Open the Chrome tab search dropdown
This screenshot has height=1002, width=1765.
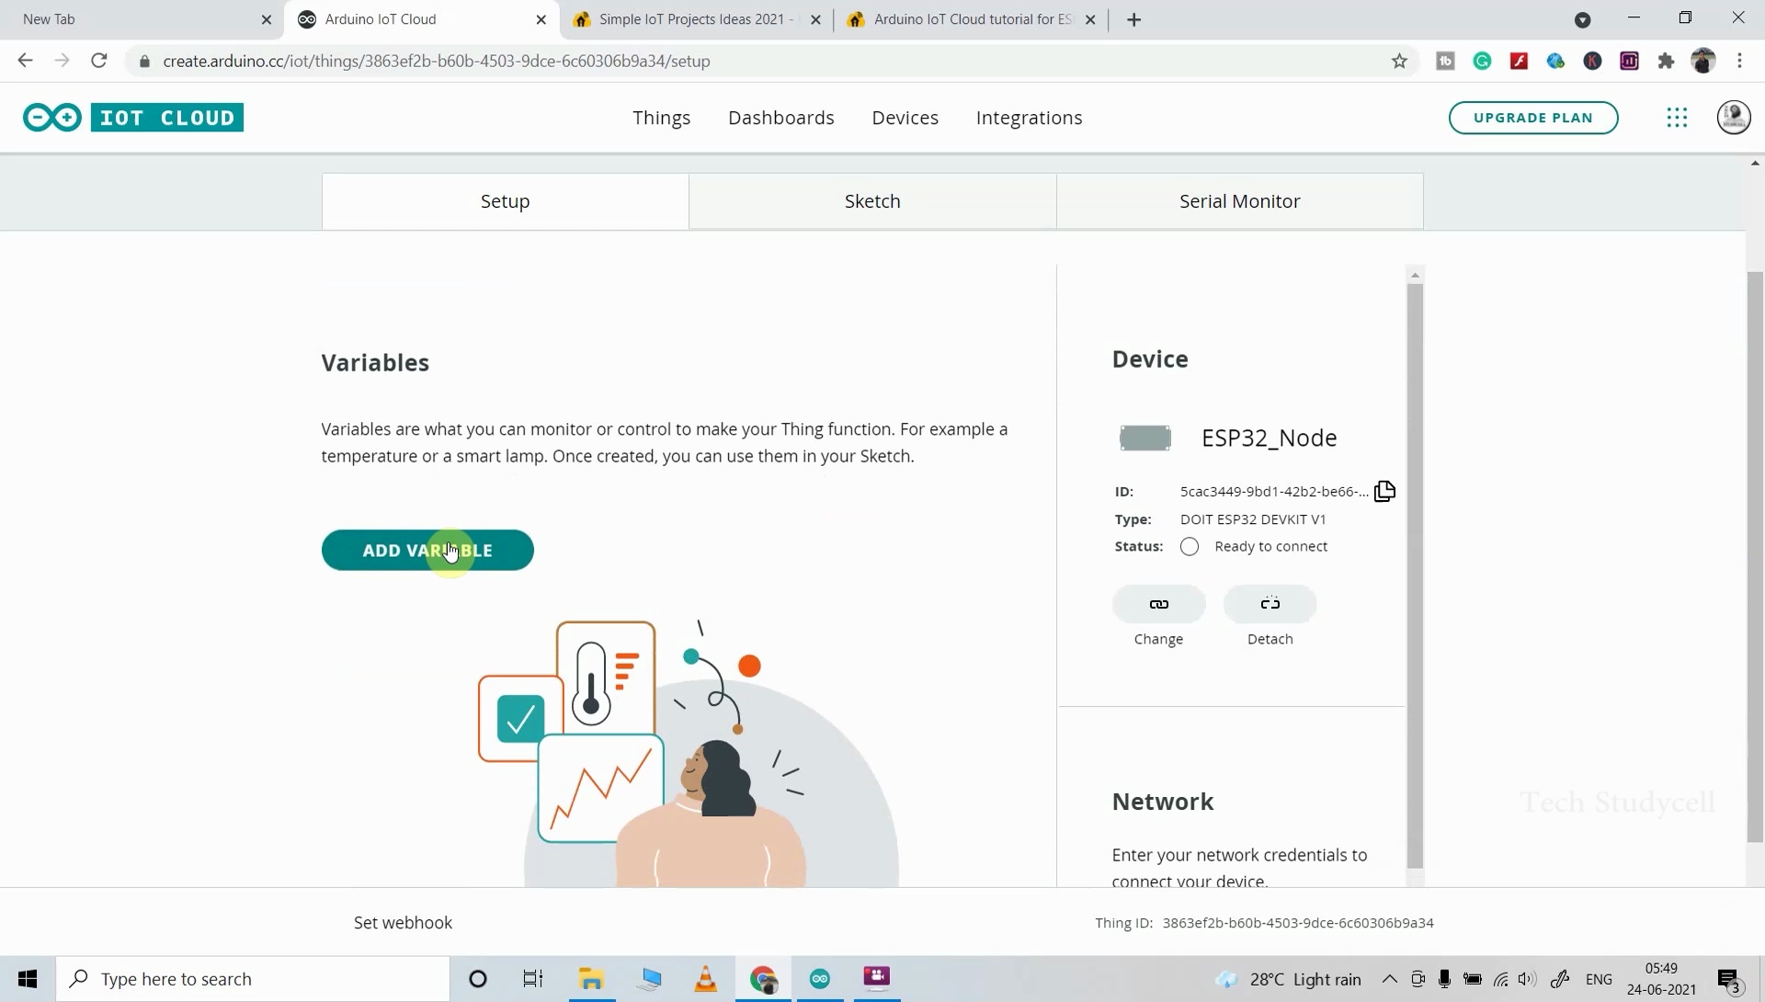coord(1582,19)
